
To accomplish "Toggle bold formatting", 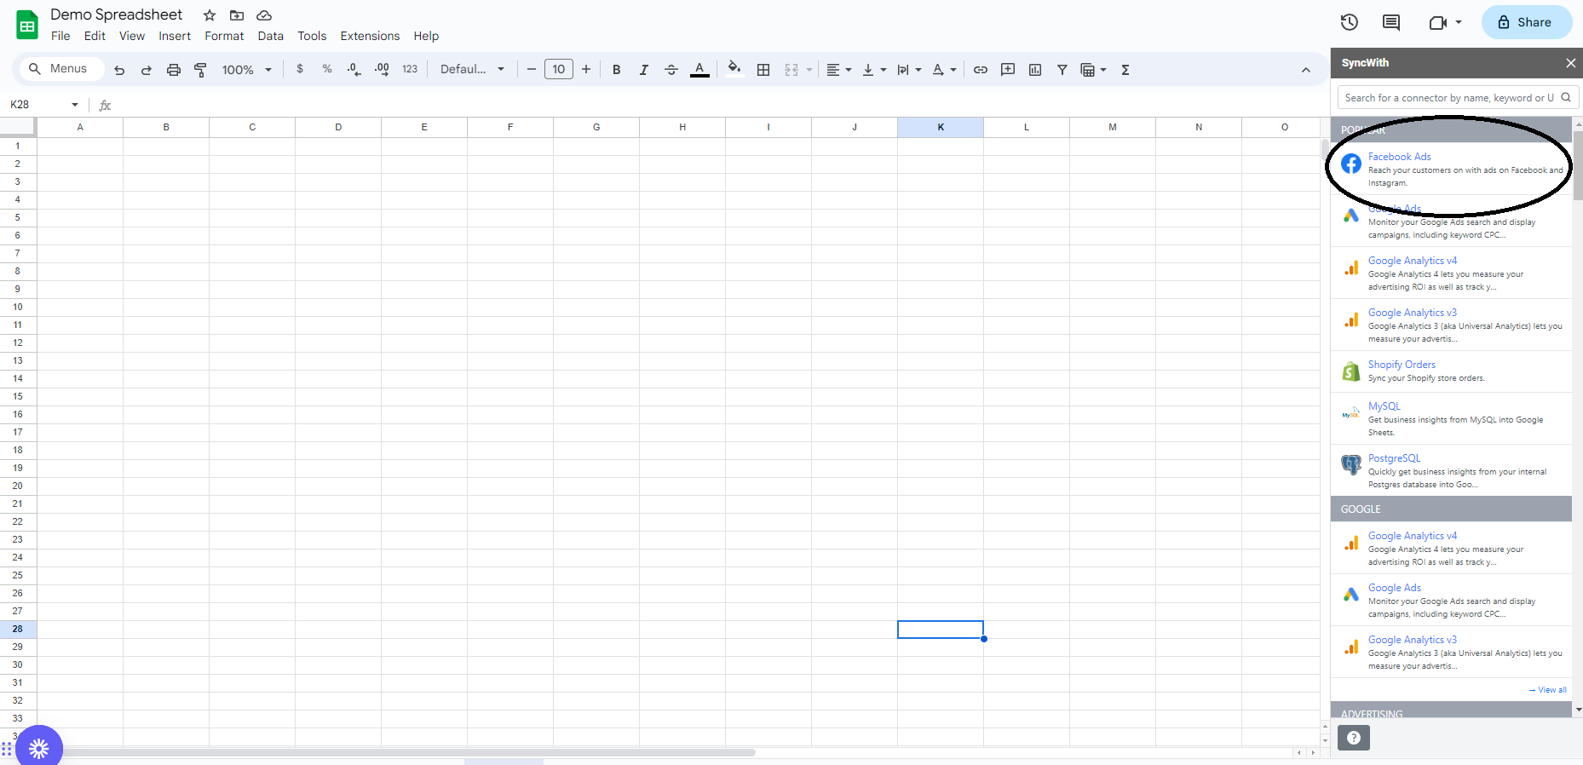I will click(617, 70).
